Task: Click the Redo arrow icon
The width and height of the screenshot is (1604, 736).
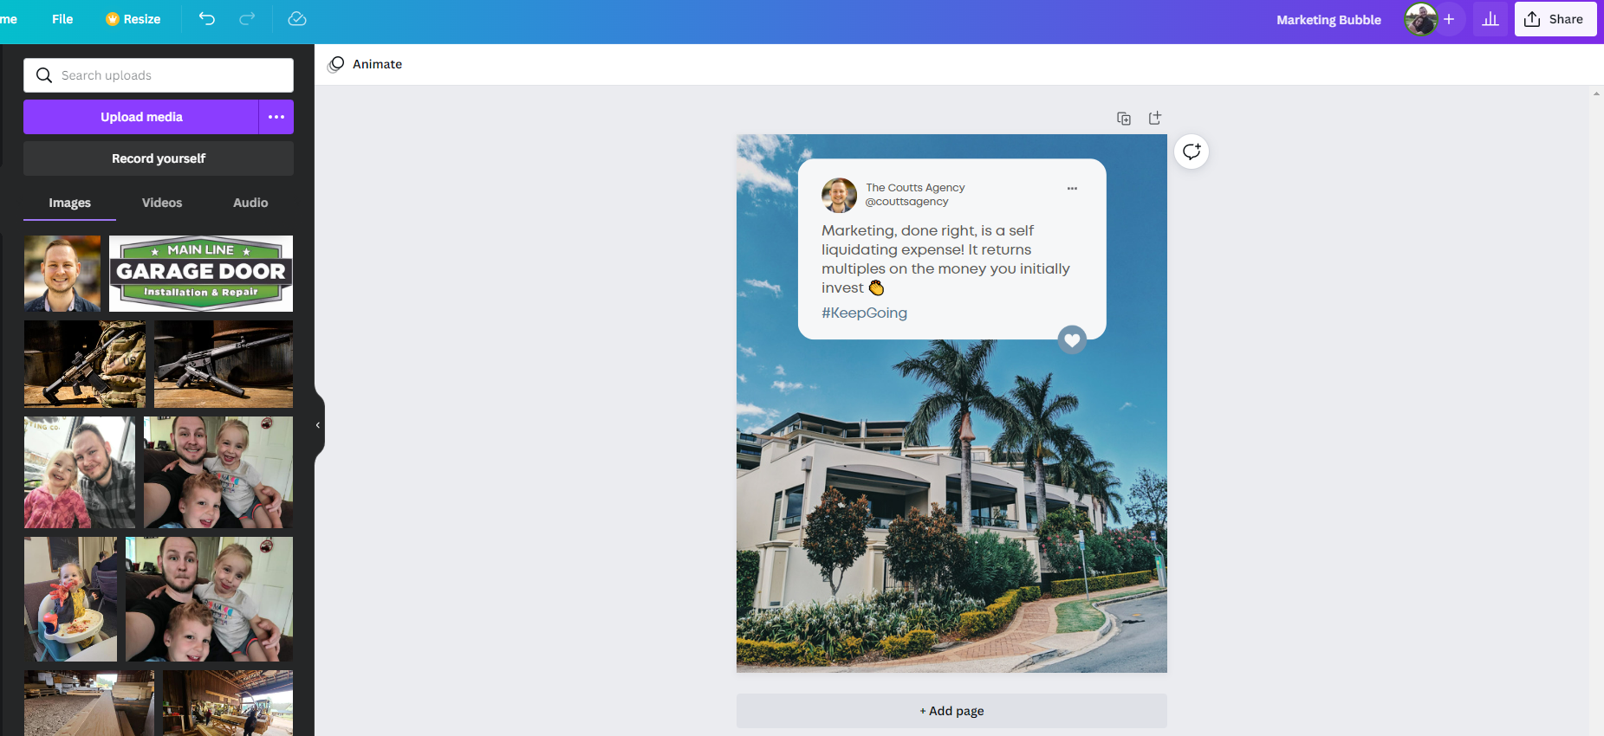Action: [247, 18]
